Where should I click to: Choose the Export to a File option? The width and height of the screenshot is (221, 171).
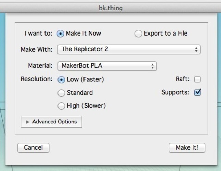coord(138,34)
